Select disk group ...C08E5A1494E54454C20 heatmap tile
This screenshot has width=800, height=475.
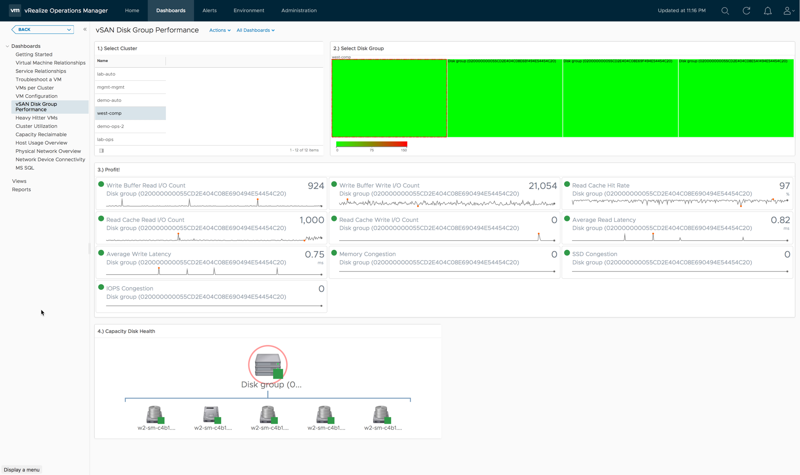coord(736,98)
